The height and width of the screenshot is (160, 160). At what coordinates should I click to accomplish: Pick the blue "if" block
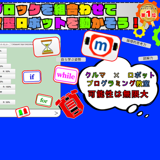32,77
